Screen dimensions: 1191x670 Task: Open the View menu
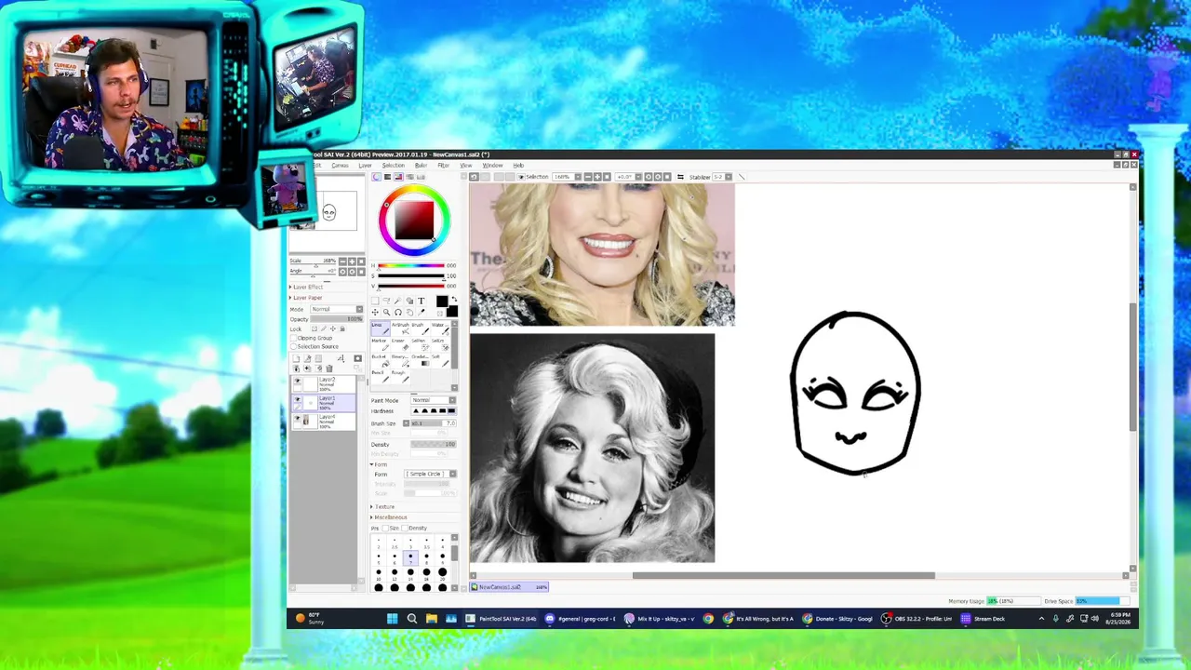click(465, 166)
